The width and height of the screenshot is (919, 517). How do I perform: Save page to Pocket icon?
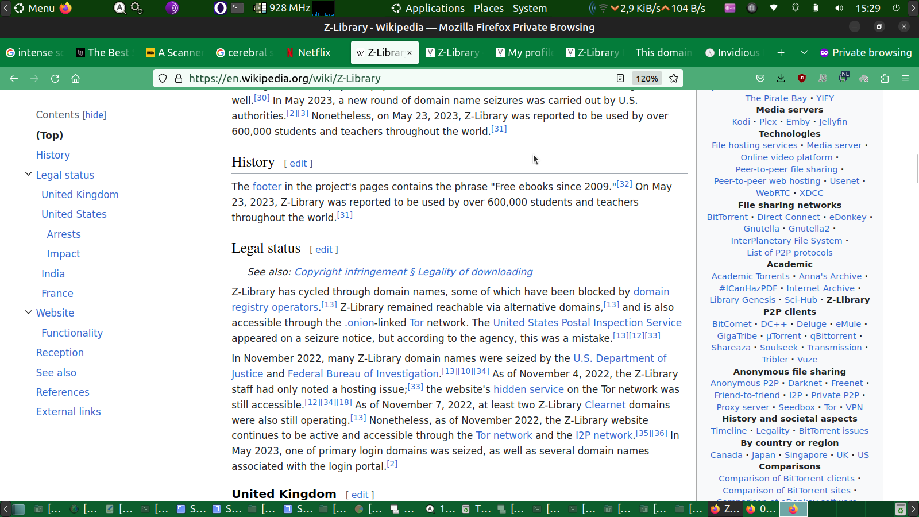[760, 79]
